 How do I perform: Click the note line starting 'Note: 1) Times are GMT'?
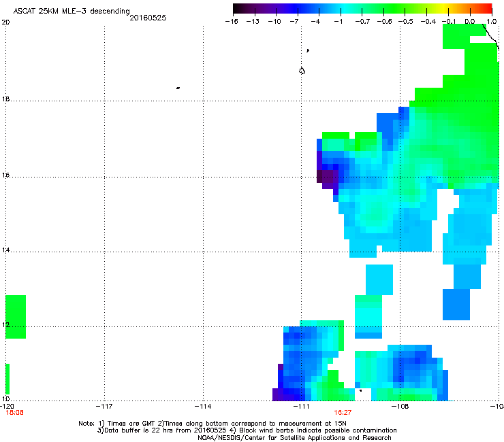pos(212,424)
